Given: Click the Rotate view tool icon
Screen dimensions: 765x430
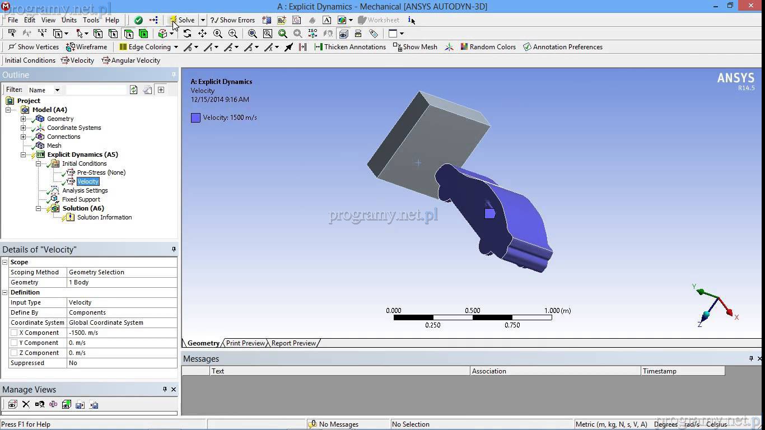Looking at the screenshot, I should click(187, 34).
